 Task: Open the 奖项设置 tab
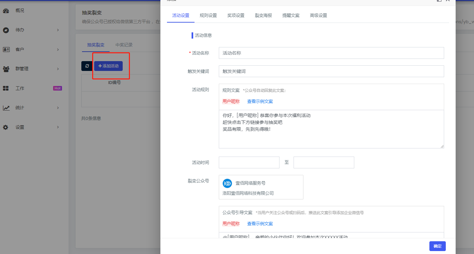tap(236, 15)
